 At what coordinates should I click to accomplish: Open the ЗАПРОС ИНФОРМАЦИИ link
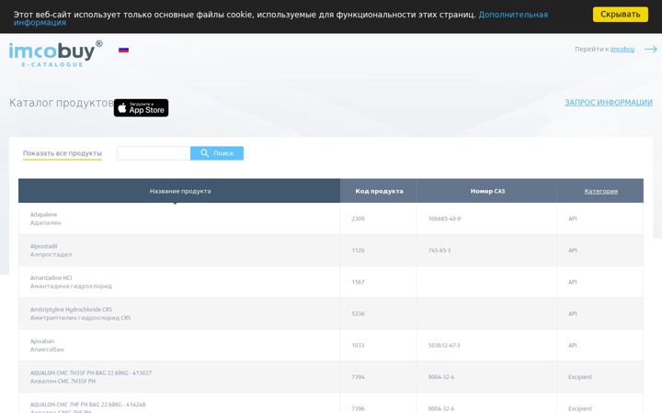click(x=609, y=103)
